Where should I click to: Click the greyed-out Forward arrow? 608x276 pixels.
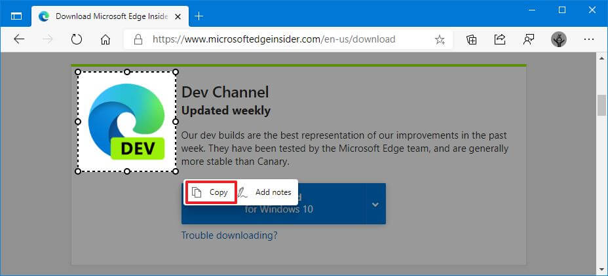tap(47, 39)
